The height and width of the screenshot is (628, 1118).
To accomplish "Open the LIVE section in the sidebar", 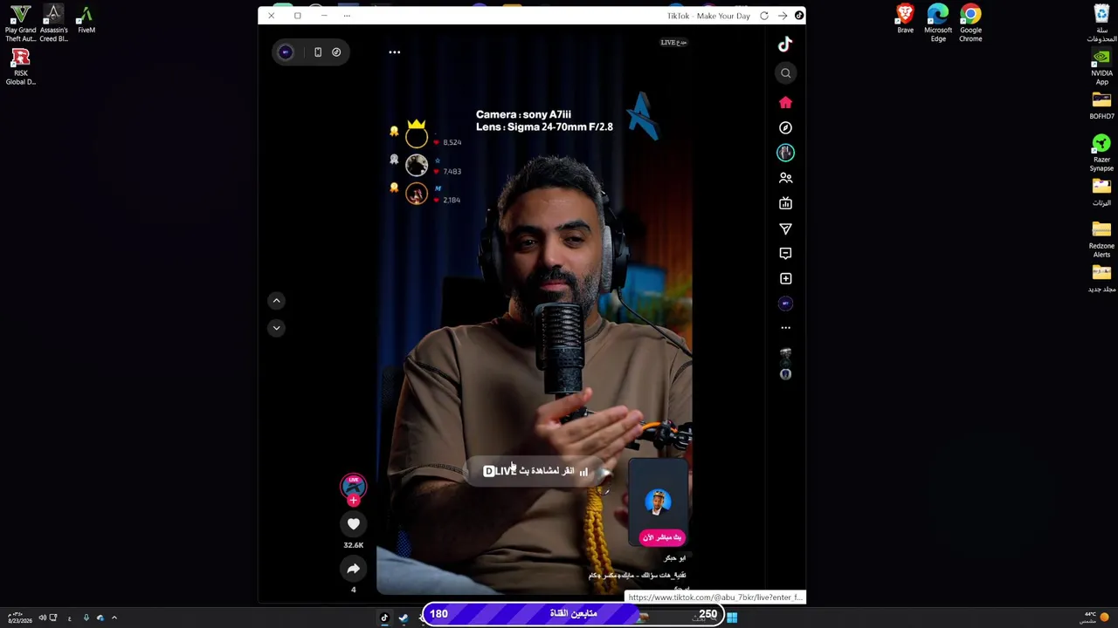I will pyautogui.click(x=785, y=203).
